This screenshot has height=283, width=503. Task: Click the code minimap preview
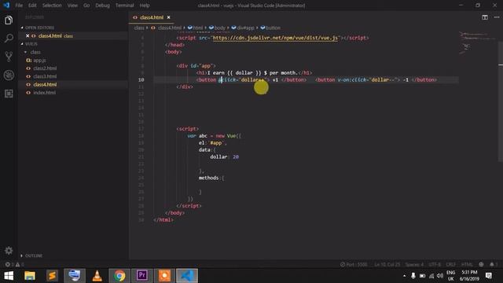477,43
